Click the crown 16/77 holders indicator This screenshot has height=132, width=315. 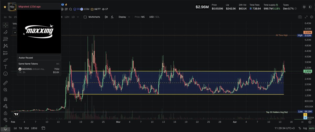[x=96, y=9]
